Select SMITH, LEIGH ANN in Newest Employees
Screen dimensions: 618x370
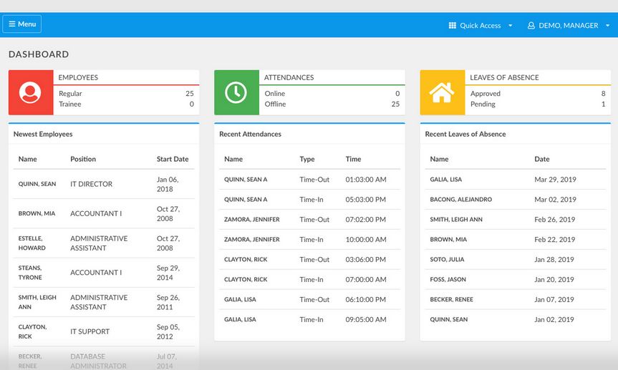pyautogui.click(x=37, y=302)
